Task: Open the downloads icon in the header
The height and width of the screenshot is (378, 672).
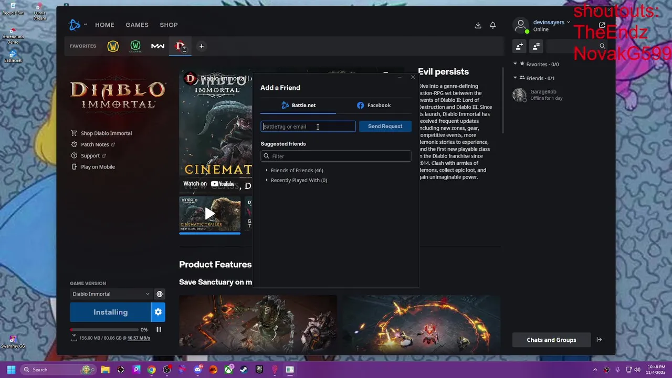Action: (478, 25)
